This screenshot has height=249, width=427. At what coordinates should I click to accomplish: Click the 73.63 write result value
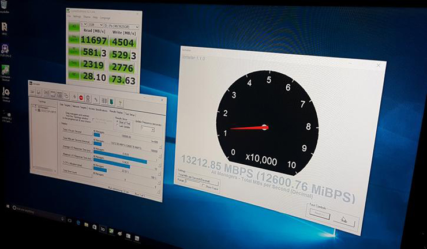pos(123,80)
